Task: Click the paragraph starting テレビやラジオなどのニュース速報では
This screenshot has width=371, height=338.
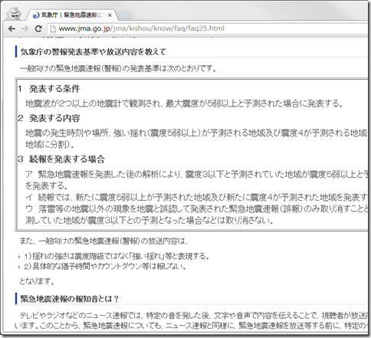Action: tap(194, 316)
